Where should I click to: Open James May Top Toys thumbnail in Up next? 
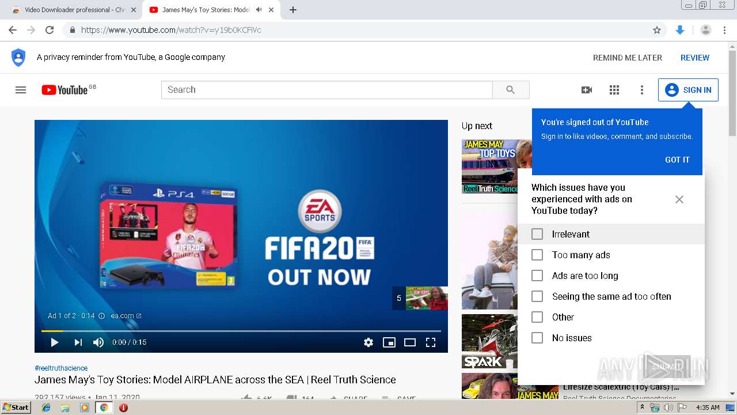click(496, 167)
